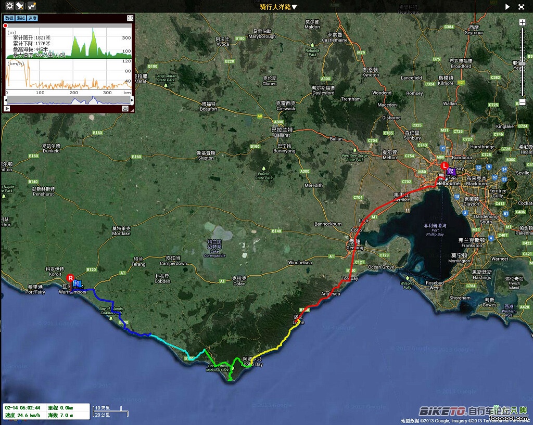Click the minimize chart panel icon
This screenshot has height=425, width=533.
coord(125,108)
